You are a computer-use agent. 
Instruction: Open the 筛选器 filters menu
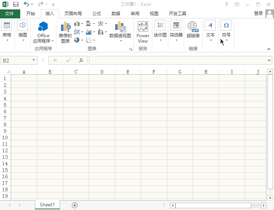176,31
